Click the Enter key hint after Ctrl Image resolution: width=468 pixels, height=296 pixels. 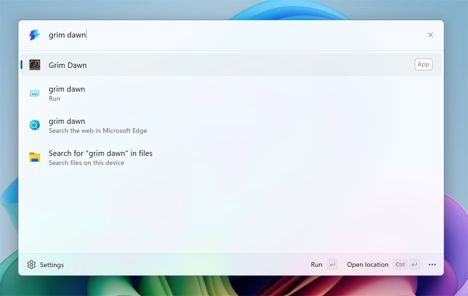(x=414, y=265)
